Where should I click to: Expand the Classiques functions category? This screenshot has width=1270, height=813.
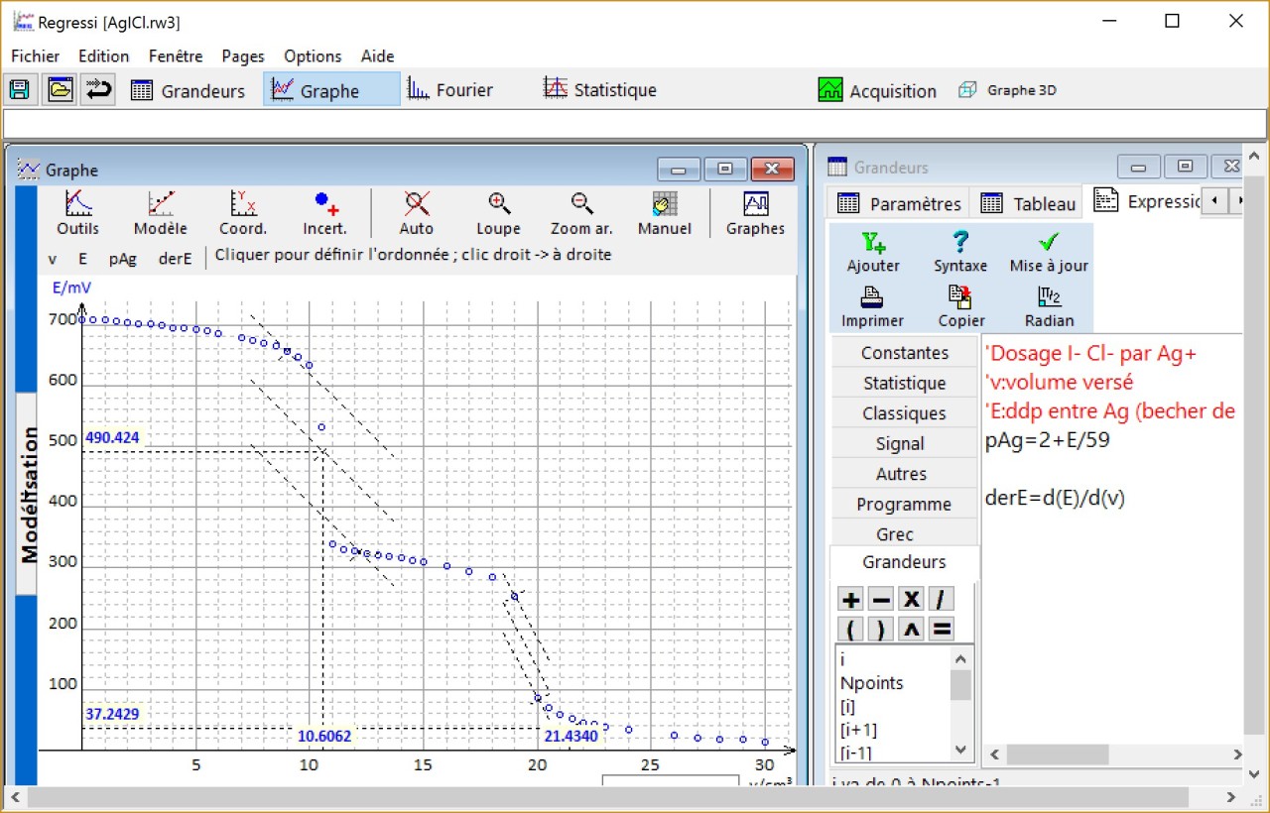904,413
